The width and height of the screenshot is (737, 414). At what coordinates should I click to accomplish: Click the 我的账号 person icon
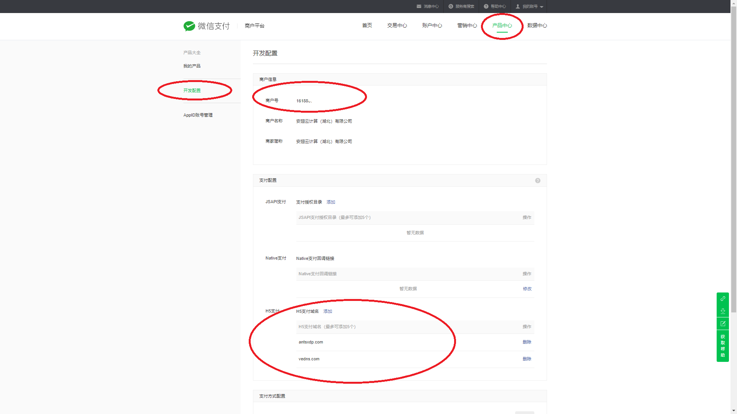[518, 7]
